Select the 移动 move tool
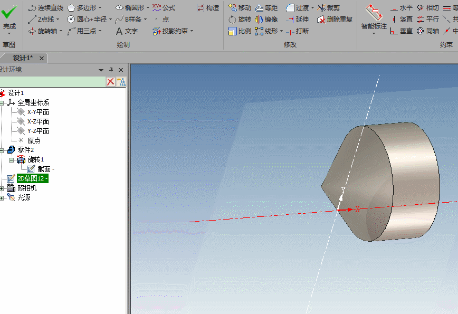The width and height of the screenshot is (458, 314). (240, 8)
